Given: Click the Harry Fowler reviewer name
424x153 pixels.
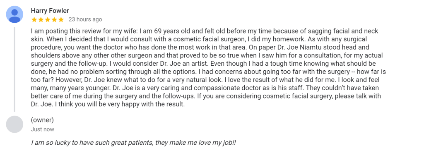Looking at the screenshot, I should pos(50,11).
